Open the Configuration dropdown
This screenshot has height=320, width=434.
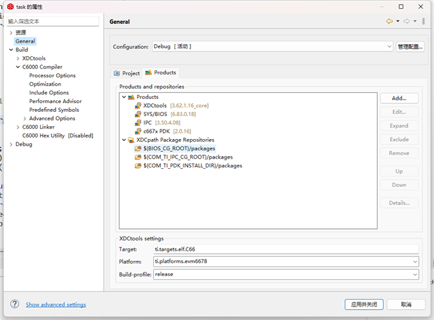389,47
